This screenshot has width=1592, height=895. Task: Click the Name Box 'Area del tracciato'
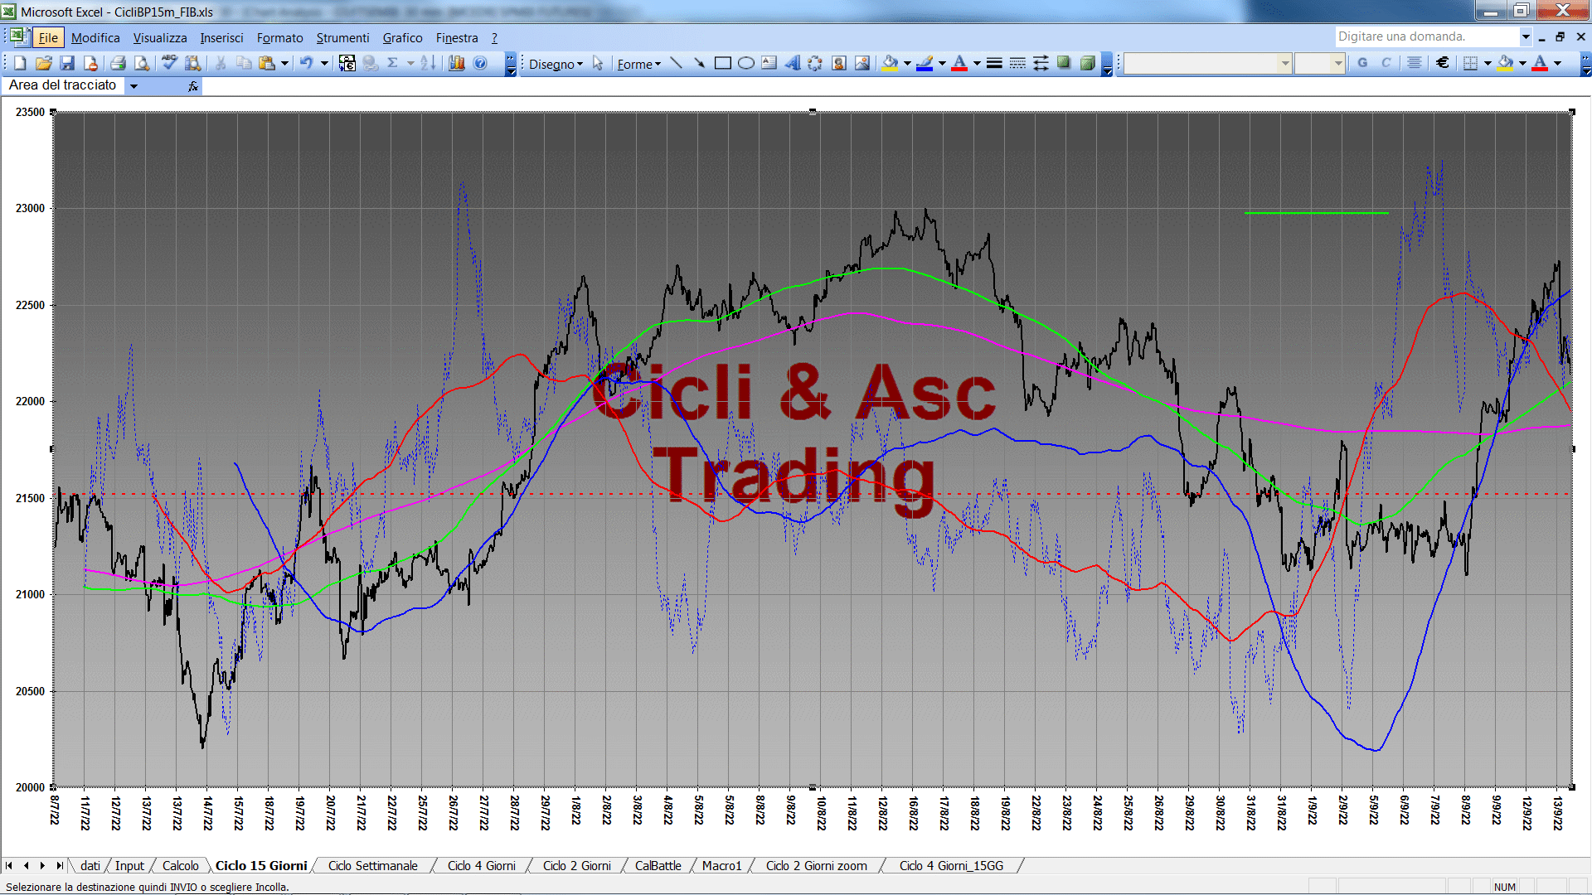(65, 85)
